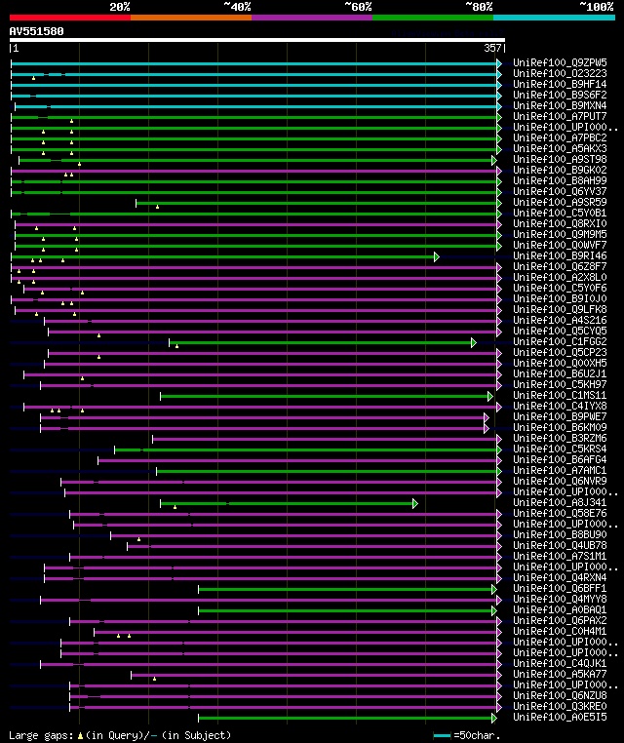Viewport: 624px width, 743px height.
Task: Click the orange ~40% identity legend segment
Action: (191, 18)
